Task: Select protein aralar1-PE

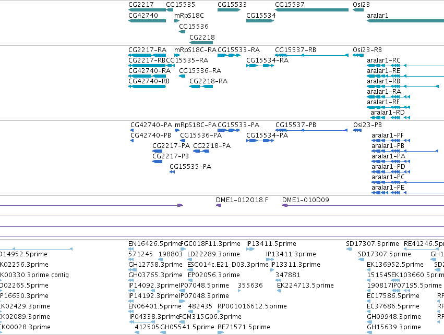Action: pyautogui.click(x=388, y=188)
